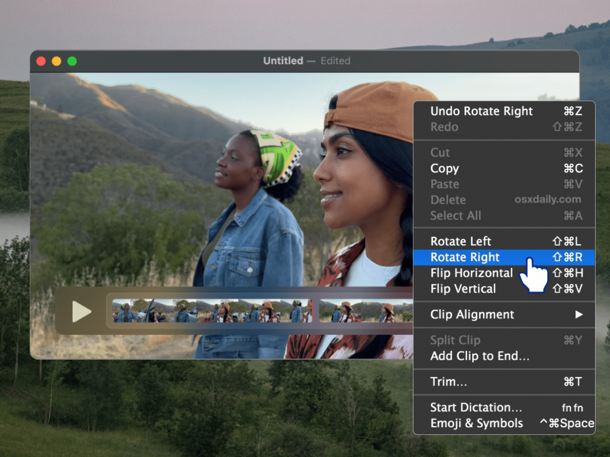Choose Undo Rotate Right from menu
The width and height of the screenshot is (610, 457).
pos(504,111)
